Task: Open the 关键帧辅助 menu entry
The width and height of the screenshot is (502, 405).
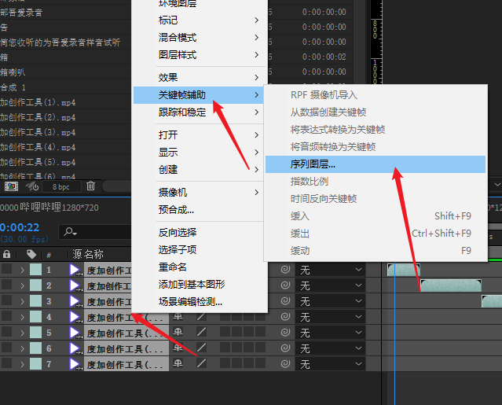Action: coord(199,95)
